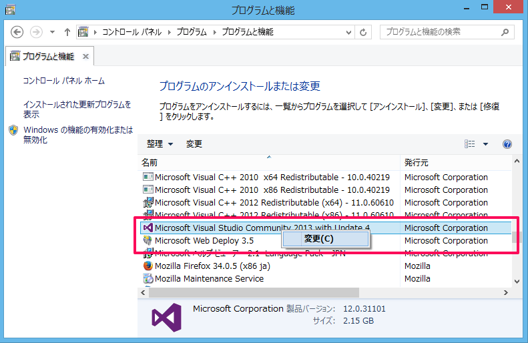Open インストールされた更新プログラムを表示 link
528x343 pixels.
(77, 109)
